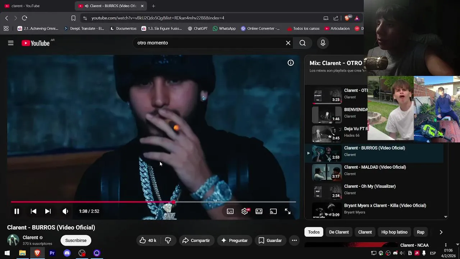This screenshot has height=259, width=460.
Task: Open Windows Start menu
Action: pyautogui.click(x=7, y=253)
